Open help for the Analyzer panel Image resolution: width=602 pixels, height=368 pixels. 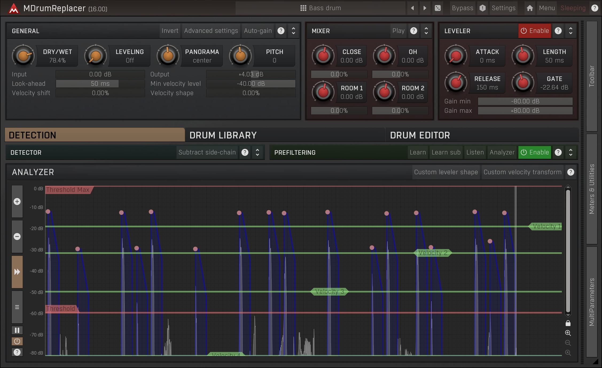tap(570, 172)
